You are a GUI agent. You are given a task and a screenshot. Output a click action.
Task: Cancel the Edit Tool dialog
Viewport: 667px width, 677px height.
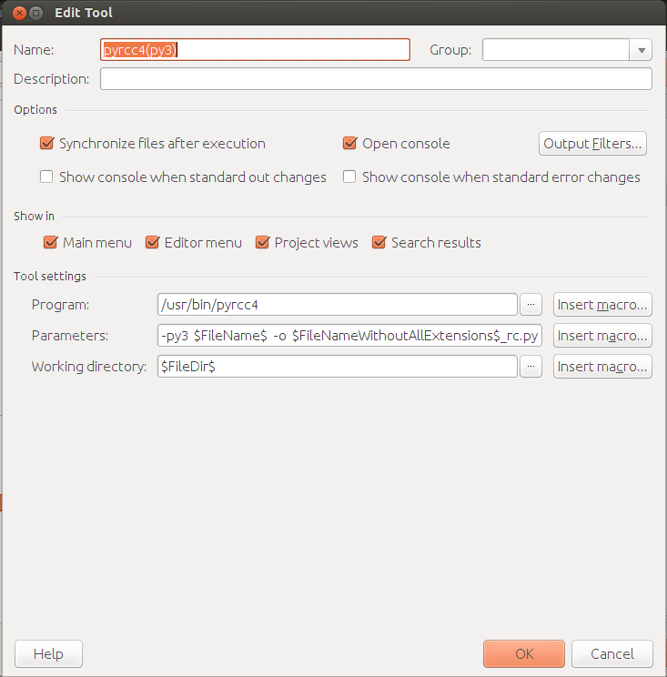pyautogui.click(x=611, y=653)
